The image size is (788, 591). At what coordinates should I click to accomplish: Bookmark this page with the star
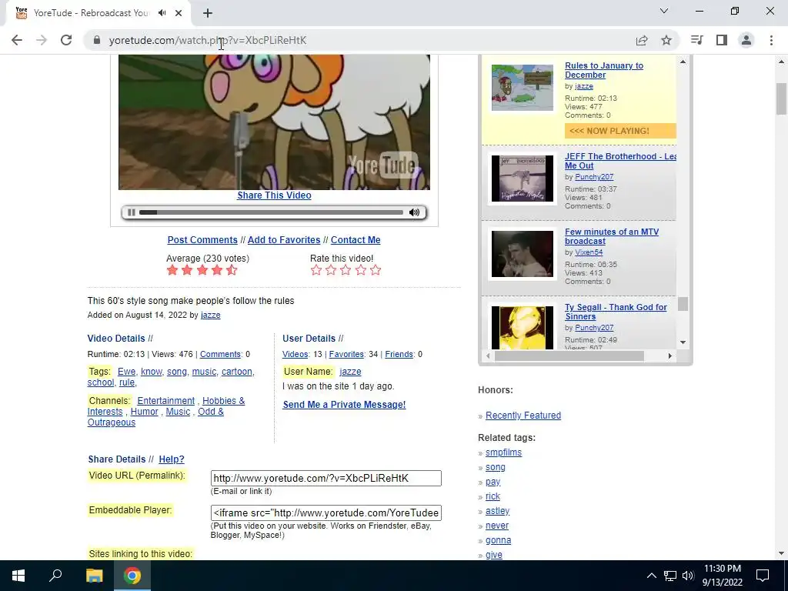[666, 40]
